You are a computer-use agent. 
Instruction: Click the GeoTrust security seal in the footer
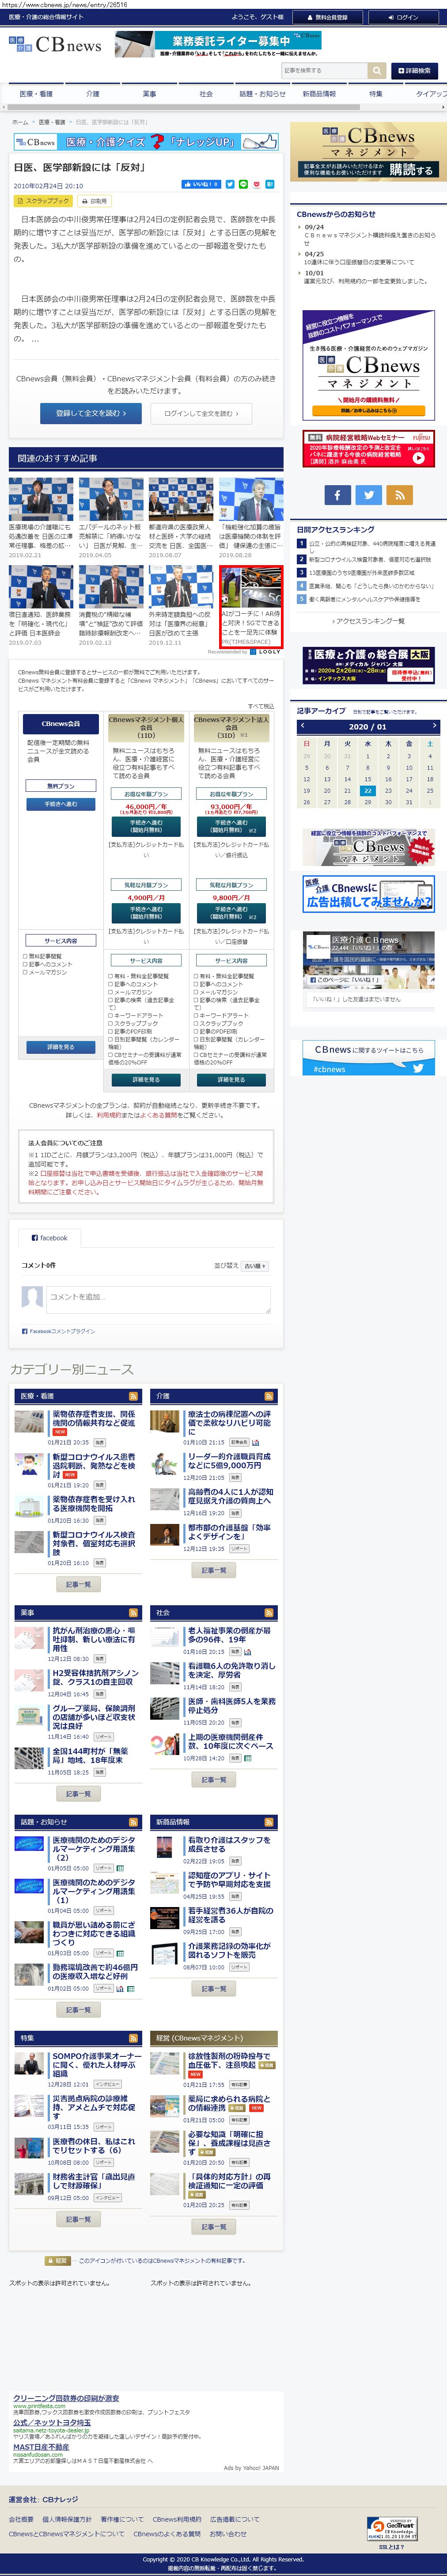(x=391, y=2521)
